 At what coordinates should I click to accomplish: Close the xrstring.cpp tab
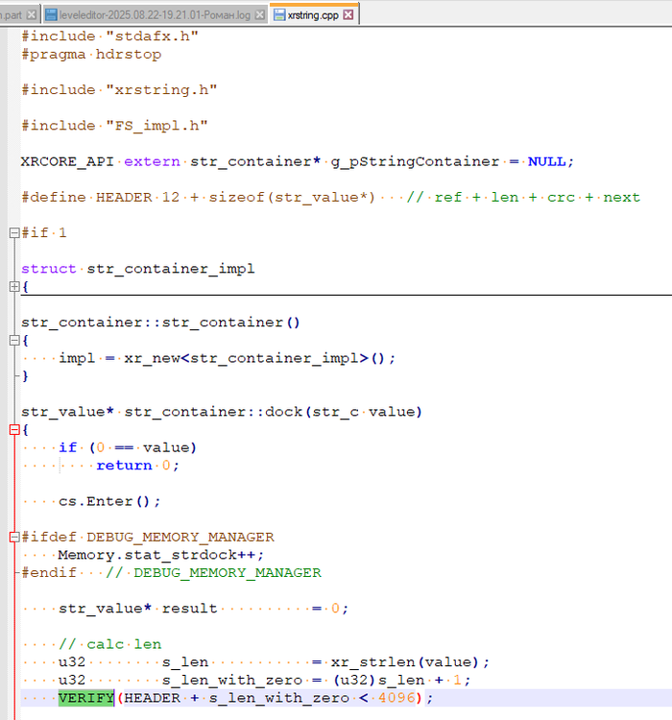tap(348, 15)
